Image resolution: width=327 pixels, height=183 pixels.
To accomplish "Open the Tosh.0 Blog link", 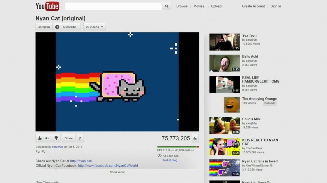I will [x=170, y=160].
